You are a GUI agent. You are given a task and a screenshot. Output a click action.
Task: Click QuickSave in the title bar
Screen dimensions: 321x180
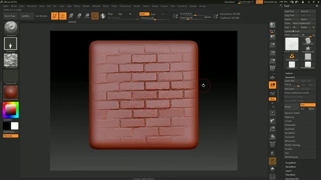pyautogui.click(x=229, y=2)
